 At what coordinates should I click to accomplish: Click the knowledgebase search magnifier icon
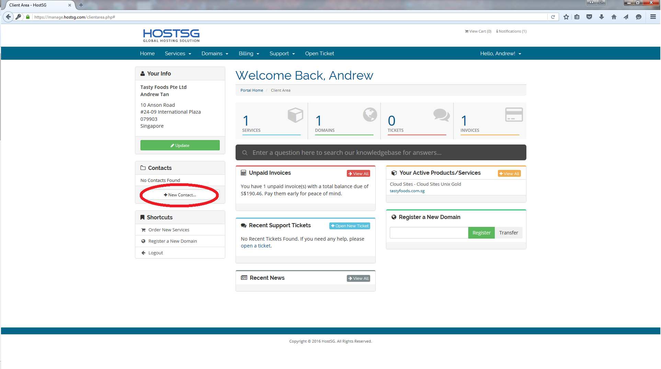pos(245,153)
